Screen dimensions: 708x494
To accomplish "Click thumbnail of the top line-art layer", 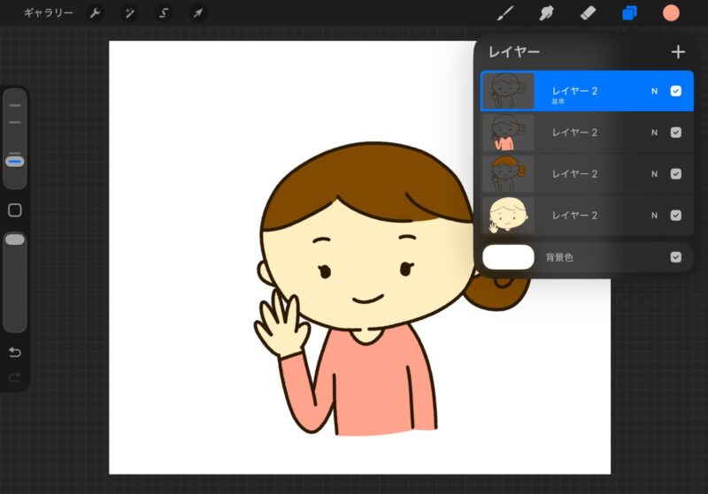I will 508,91.
